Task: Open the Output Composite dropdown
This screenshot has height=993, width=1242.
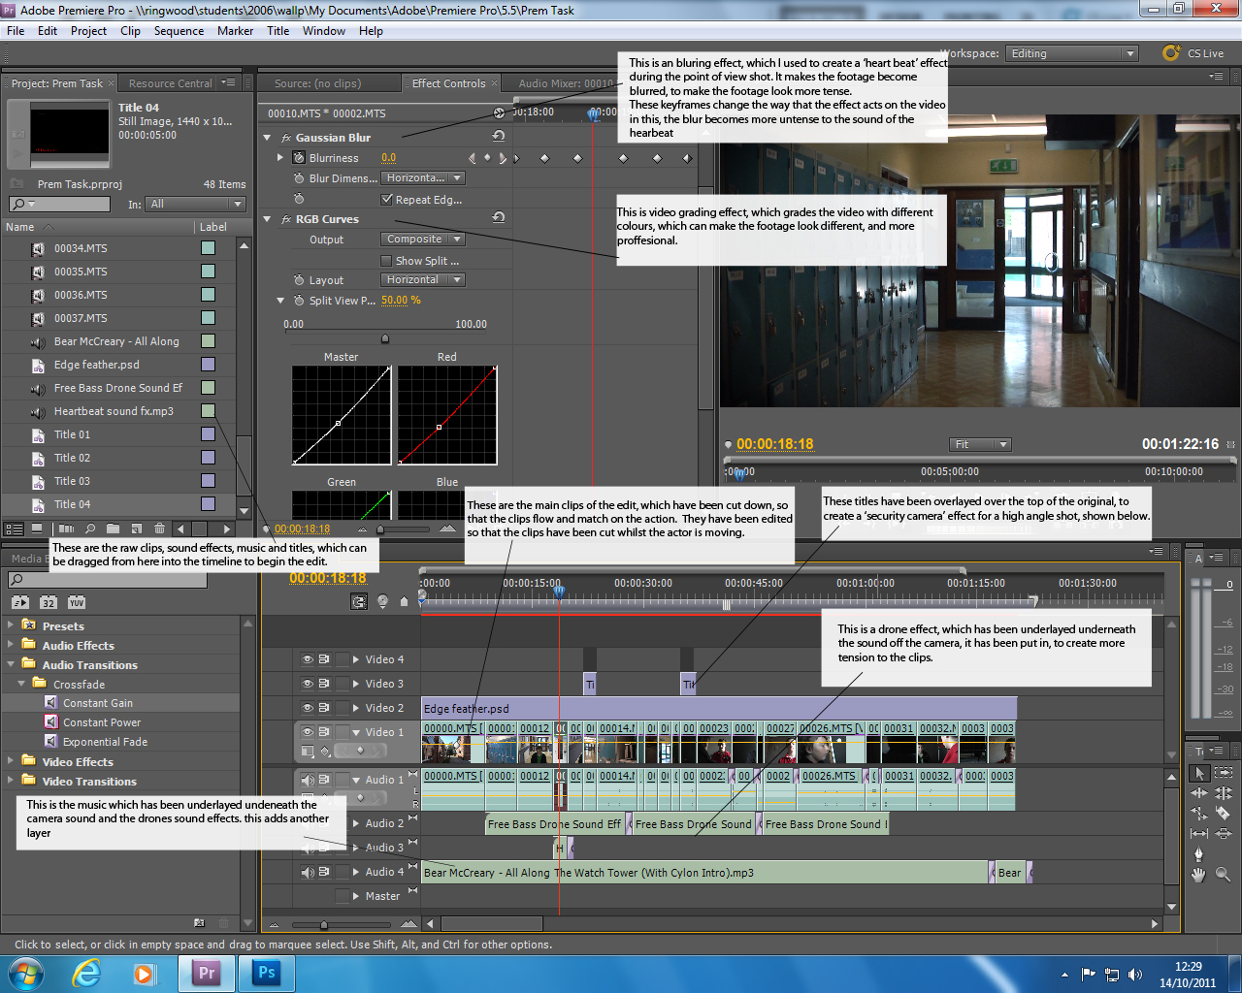Action: [422, 239]
